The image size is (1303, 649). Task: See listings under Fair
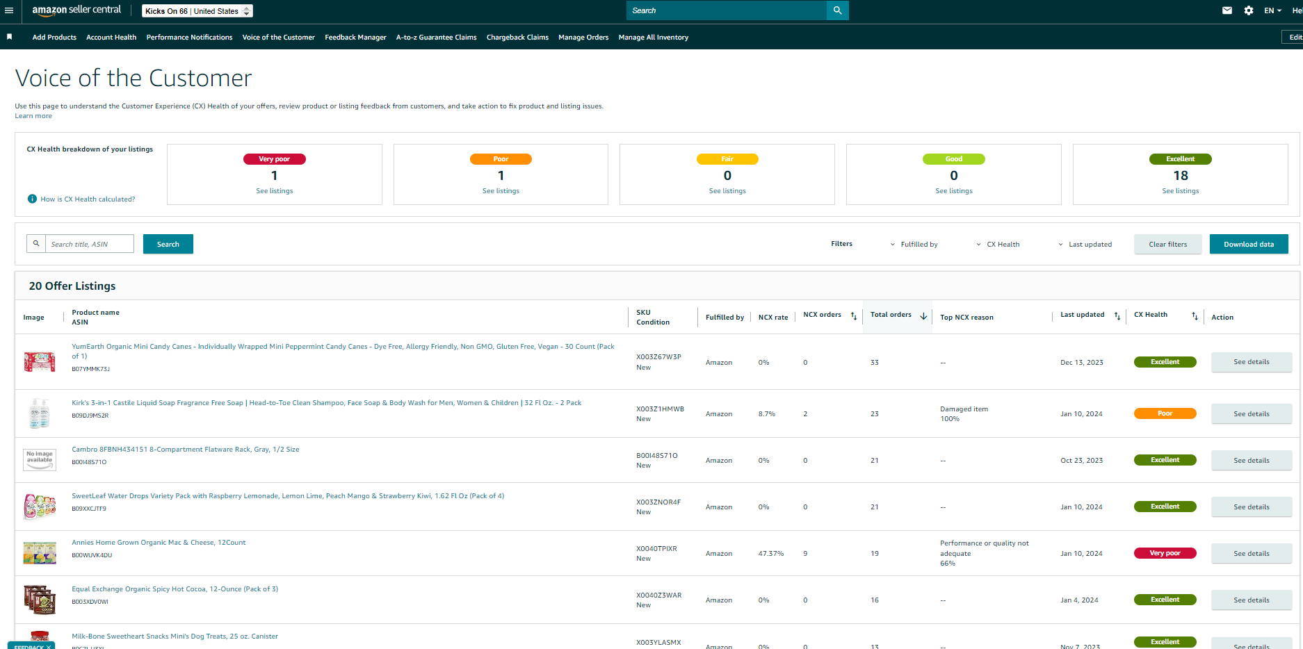click(727, 191)
